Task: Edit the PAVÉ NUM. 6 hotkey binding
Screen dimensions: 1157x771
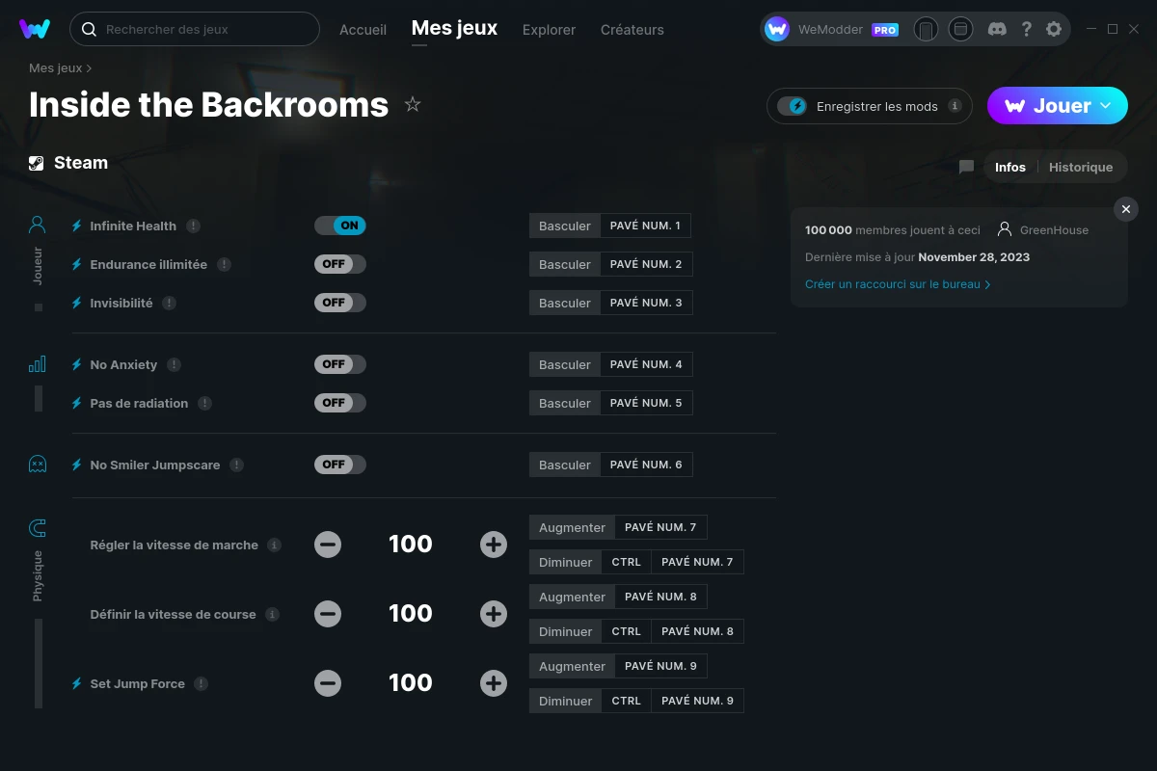Action: 646,465
